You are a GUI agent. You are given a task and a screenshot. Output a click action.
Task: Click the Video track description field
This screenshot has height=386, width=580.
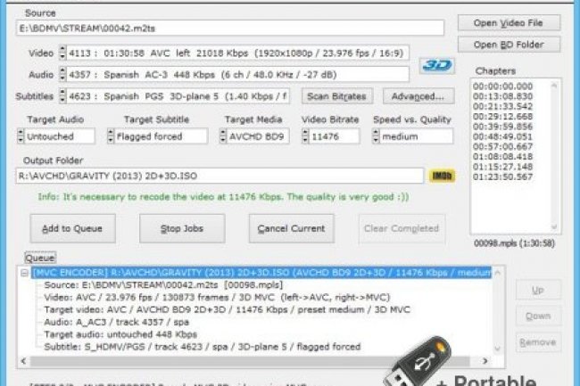[238, 53]
